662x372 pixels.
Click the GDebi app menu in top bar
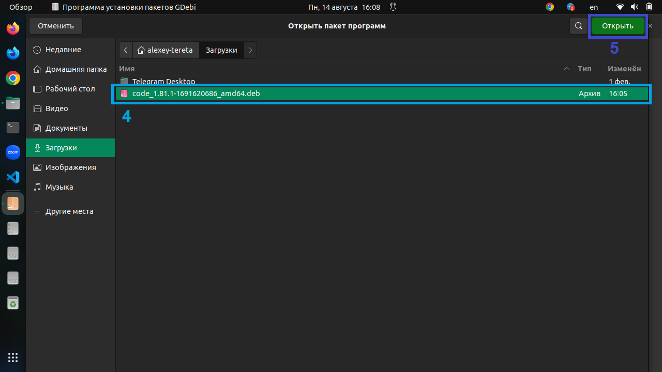pos(124,7)
